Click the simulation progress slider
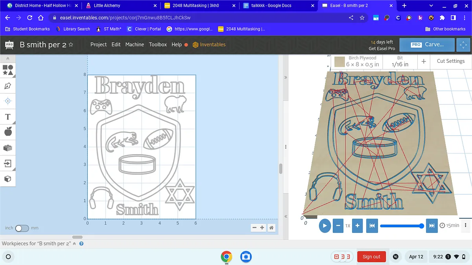The height and width of the screenshot is (265, 472). (401, 226)
